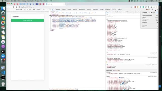162x91 pixels.
Task: Expand the More tools submenu
Action: tap(150, 22)
